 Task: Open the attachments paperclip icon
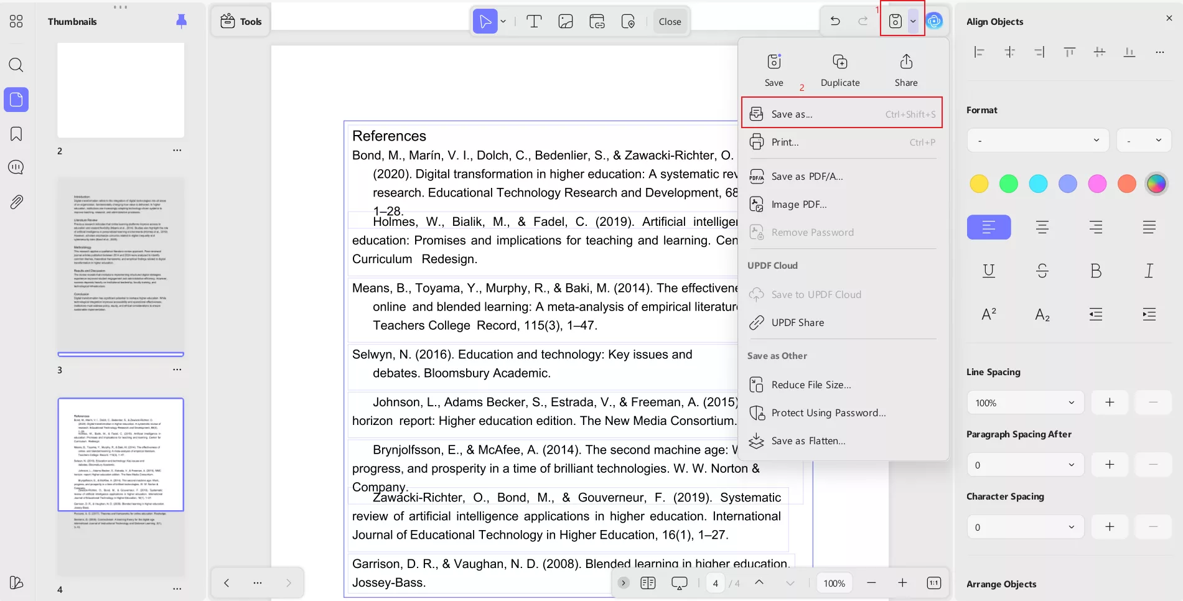pyautogui.click(x=16, y=202)
